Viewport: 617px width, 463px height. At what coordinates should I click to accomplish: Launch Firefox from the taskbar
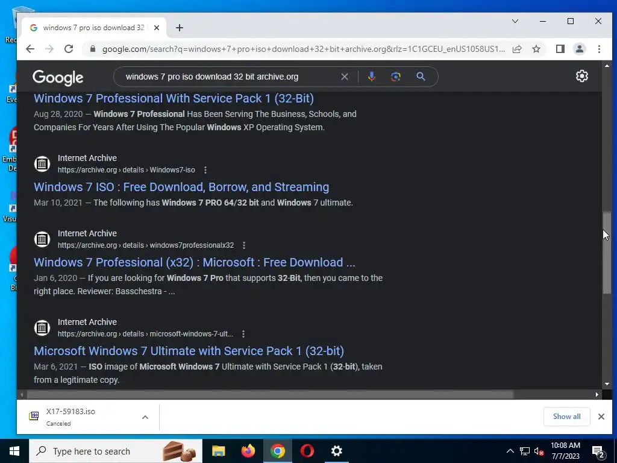tap(248, 451)
